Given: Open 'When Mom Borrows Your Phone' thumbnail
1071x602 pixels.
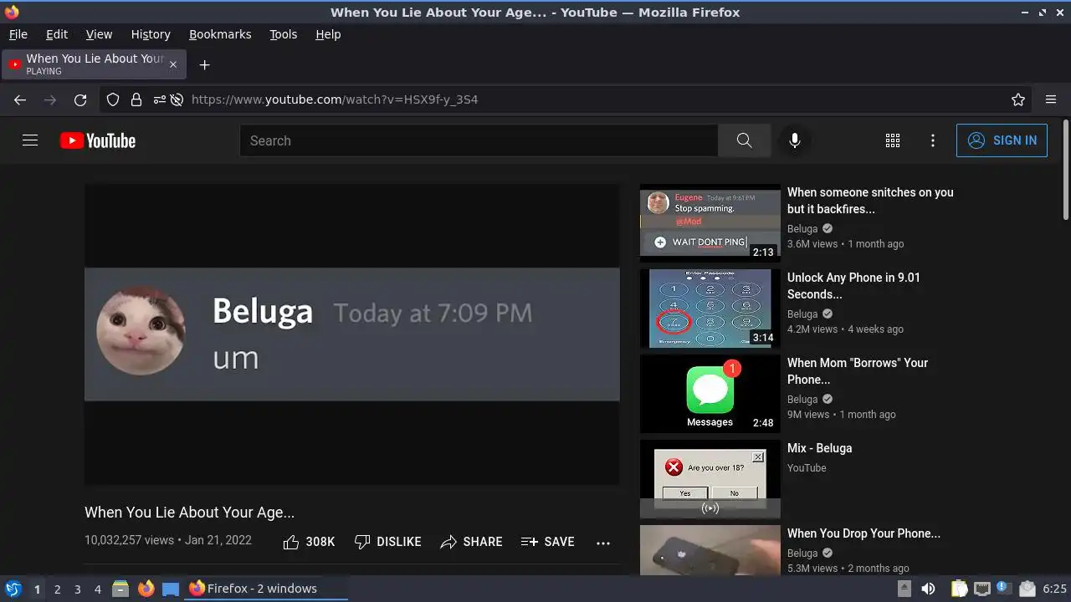Looking at the screenshot, I should (x=710, y=394).
